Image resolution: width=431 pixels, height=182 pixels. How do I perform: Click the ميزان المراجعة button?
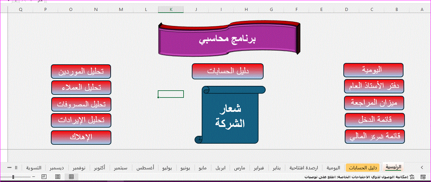click(374, 103)
